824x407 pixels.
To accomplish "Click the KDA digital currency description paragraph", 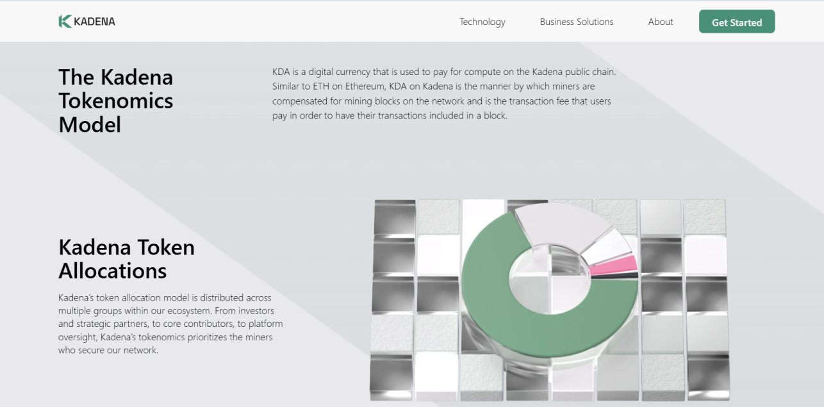I will (x=444, y=94).
